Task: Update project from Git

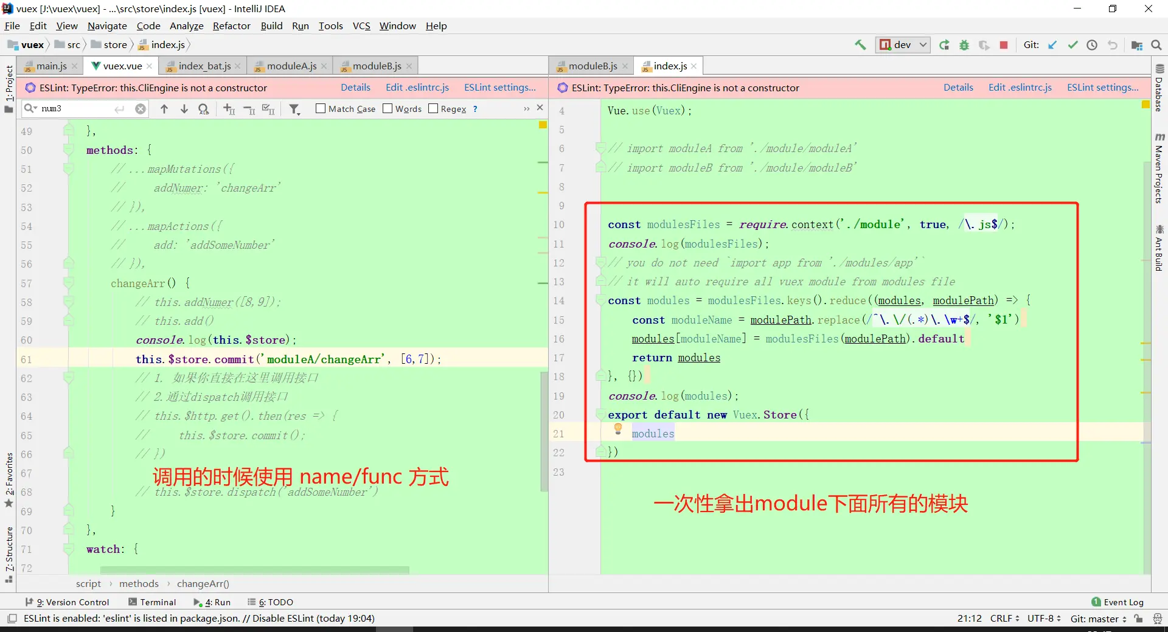Action: pyautogui.click(x=1052, y=45)
